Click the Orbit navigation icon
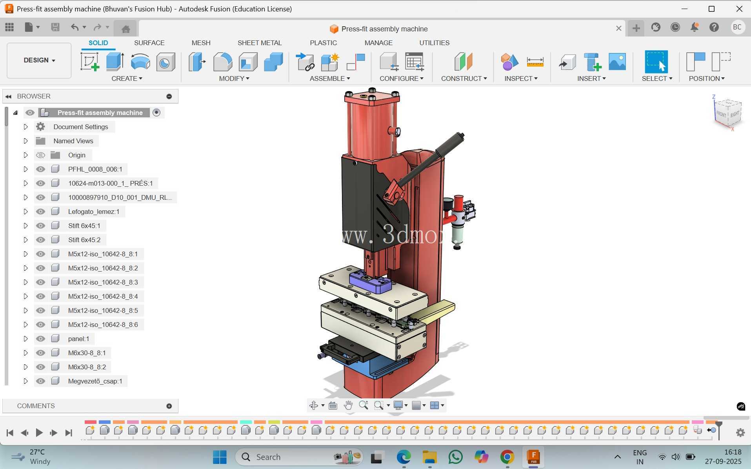The height and width of the screenshot is (469, 751). [x=313, y=405]
